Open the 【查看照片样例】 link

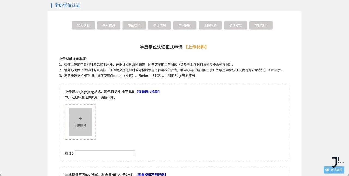148,92
